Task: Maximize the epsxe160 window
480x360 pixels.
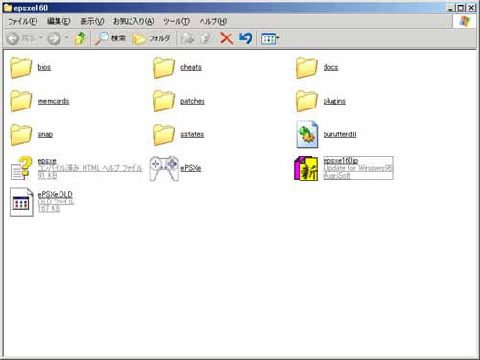Action: pos(461,8)
